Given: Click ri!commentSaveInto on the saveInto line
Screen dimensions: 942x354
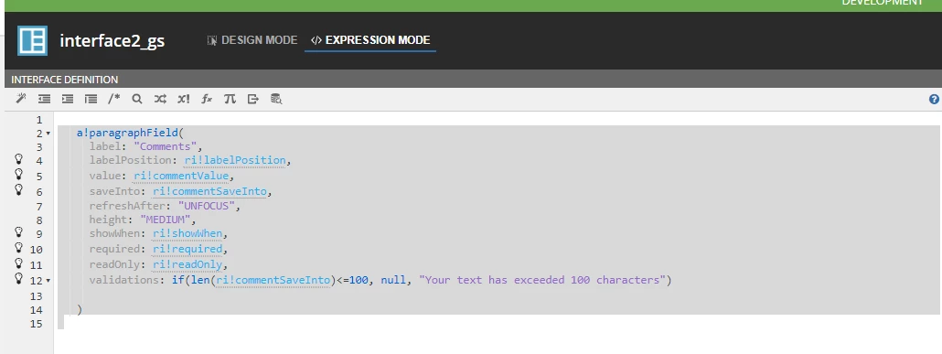Looking at the screenshot, I should coord(209,192).
